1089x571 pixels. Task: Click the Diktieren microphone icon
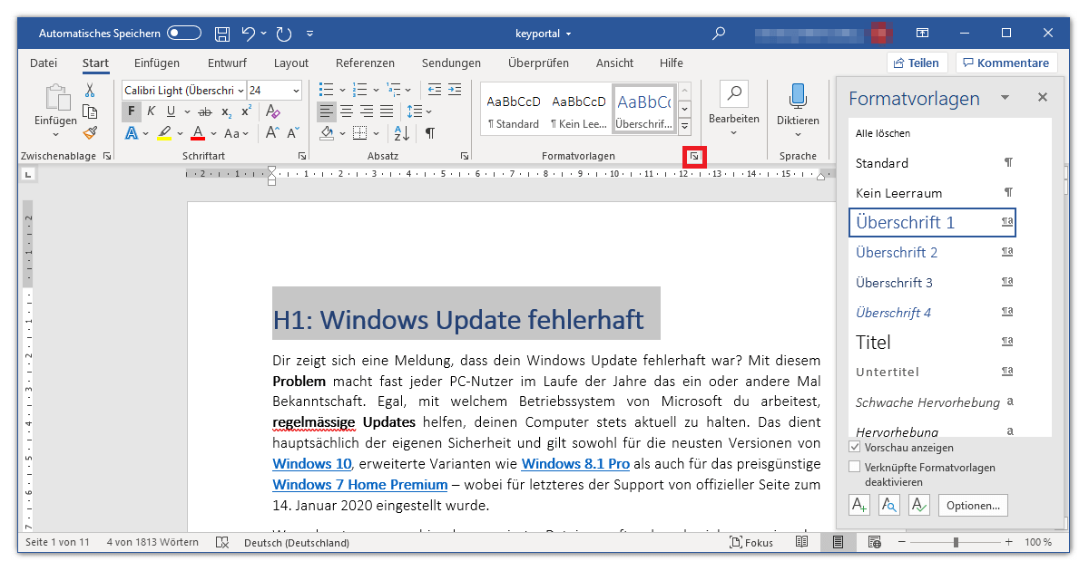[x=798, y=95]
